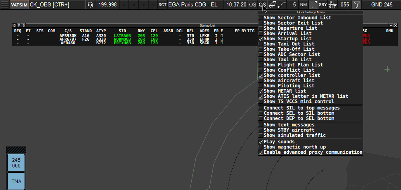The image size is (401, 190).
Task: Select callsign AFR6797 in Startup List
Action: click(x=68, y=39)
